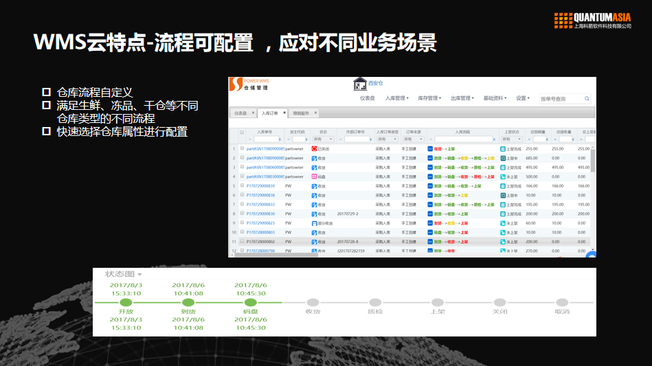Expand the 状态图 dropdown arrow
The width and height of the screenshot is (652, 366).
pos(139,275)
